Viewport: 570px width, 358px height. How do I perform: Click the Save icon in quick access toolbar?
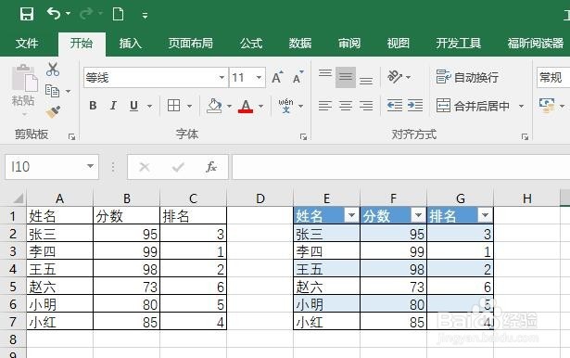pyautogui.click(x=27, y=15)
